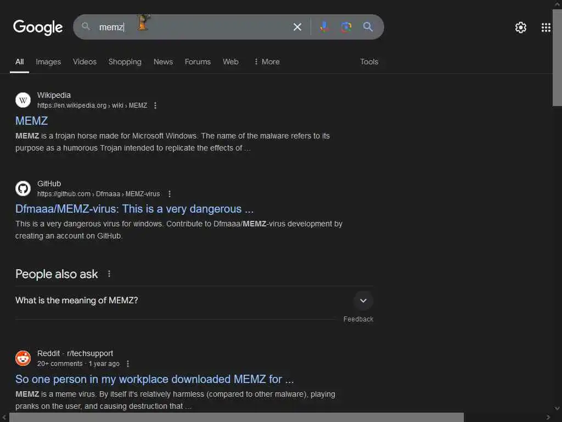
Task: Open quick settings gear icon
Action: 520,27
